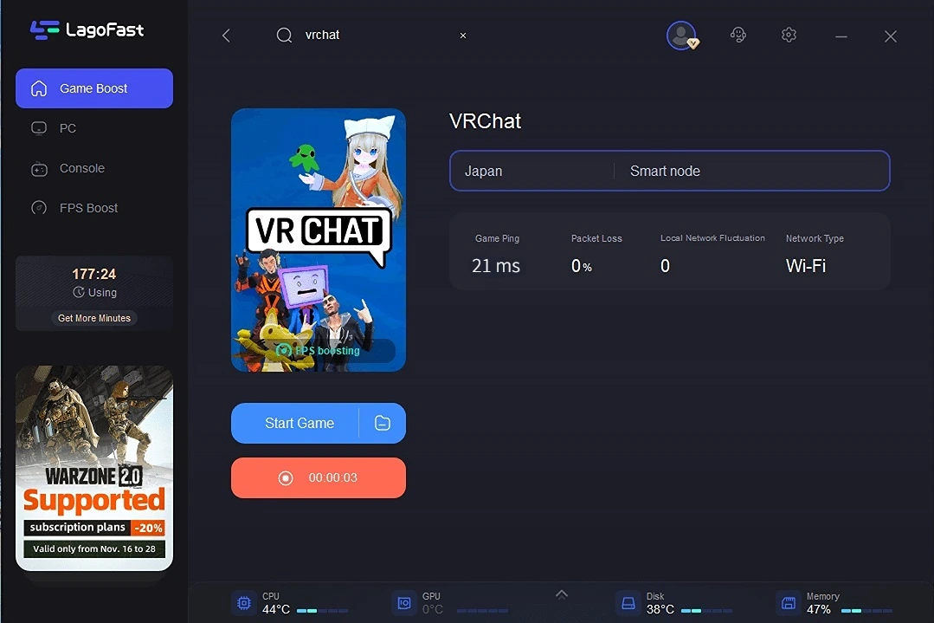This screenshot has height=623, width=934.
Task: Click the Get More Minutes button
Action: tap(94, 318)
